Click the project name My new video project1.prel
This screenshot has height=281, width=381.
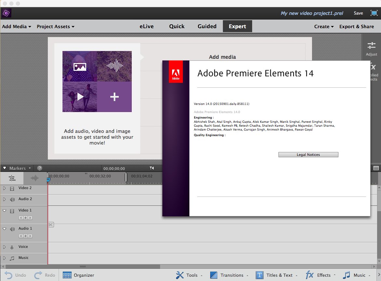(312, 13)
